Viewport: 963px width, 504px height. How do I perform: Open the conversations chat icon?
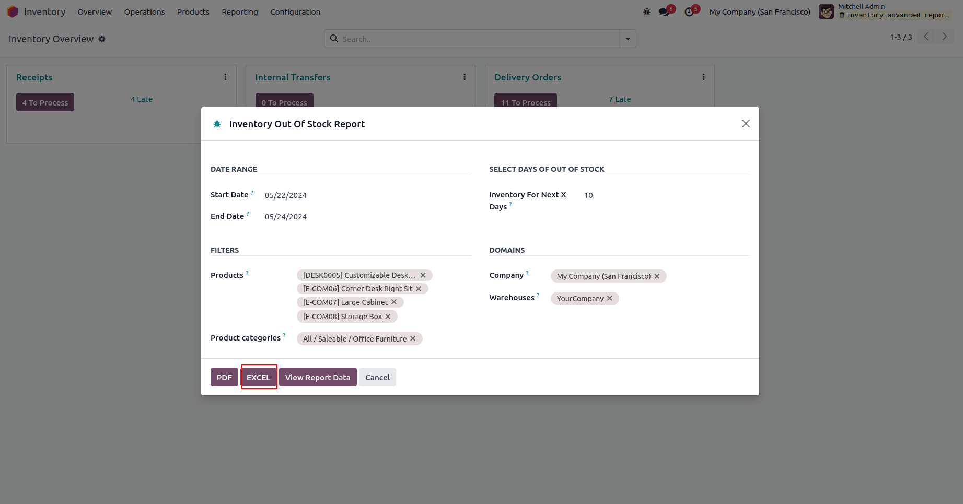[x=664, y=12]
